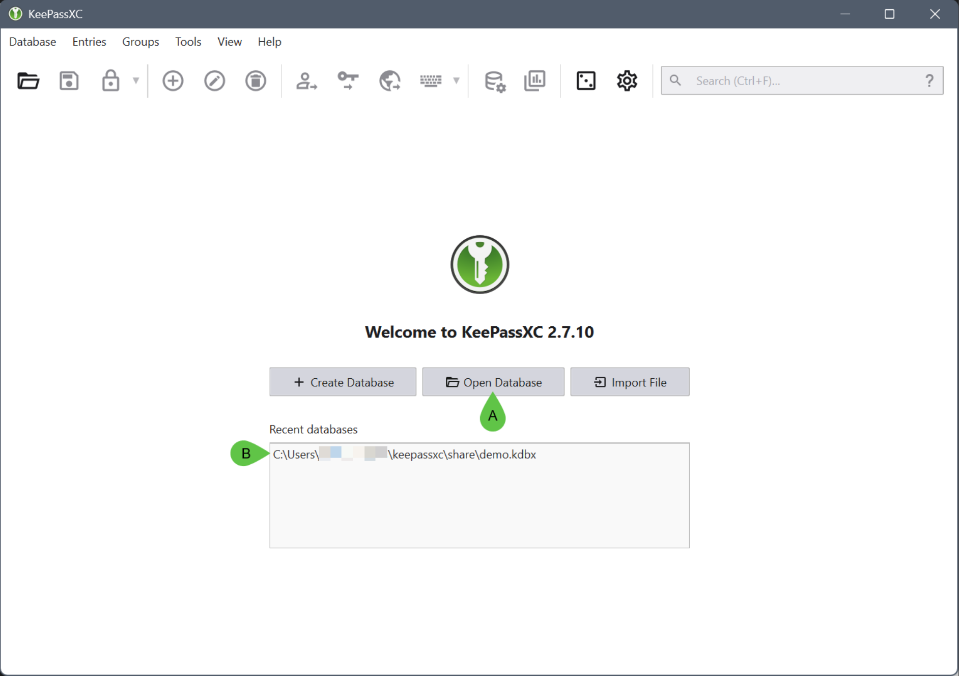
Task: Open the Database Reports icon
Action: [x=535, y=80]
